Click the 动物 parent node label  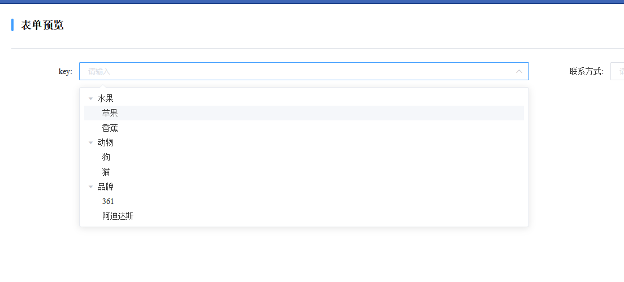[x=106, y=143]
